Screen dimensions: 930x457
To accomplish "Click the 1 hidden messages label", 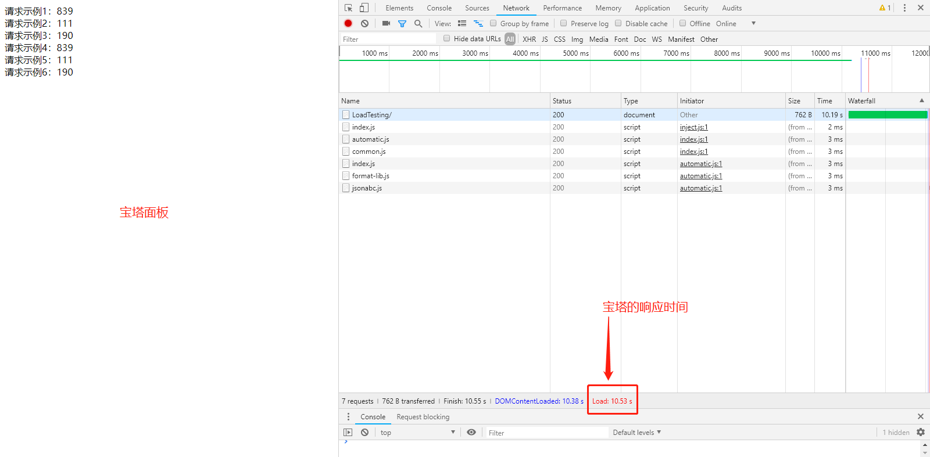I will (896, 433).
